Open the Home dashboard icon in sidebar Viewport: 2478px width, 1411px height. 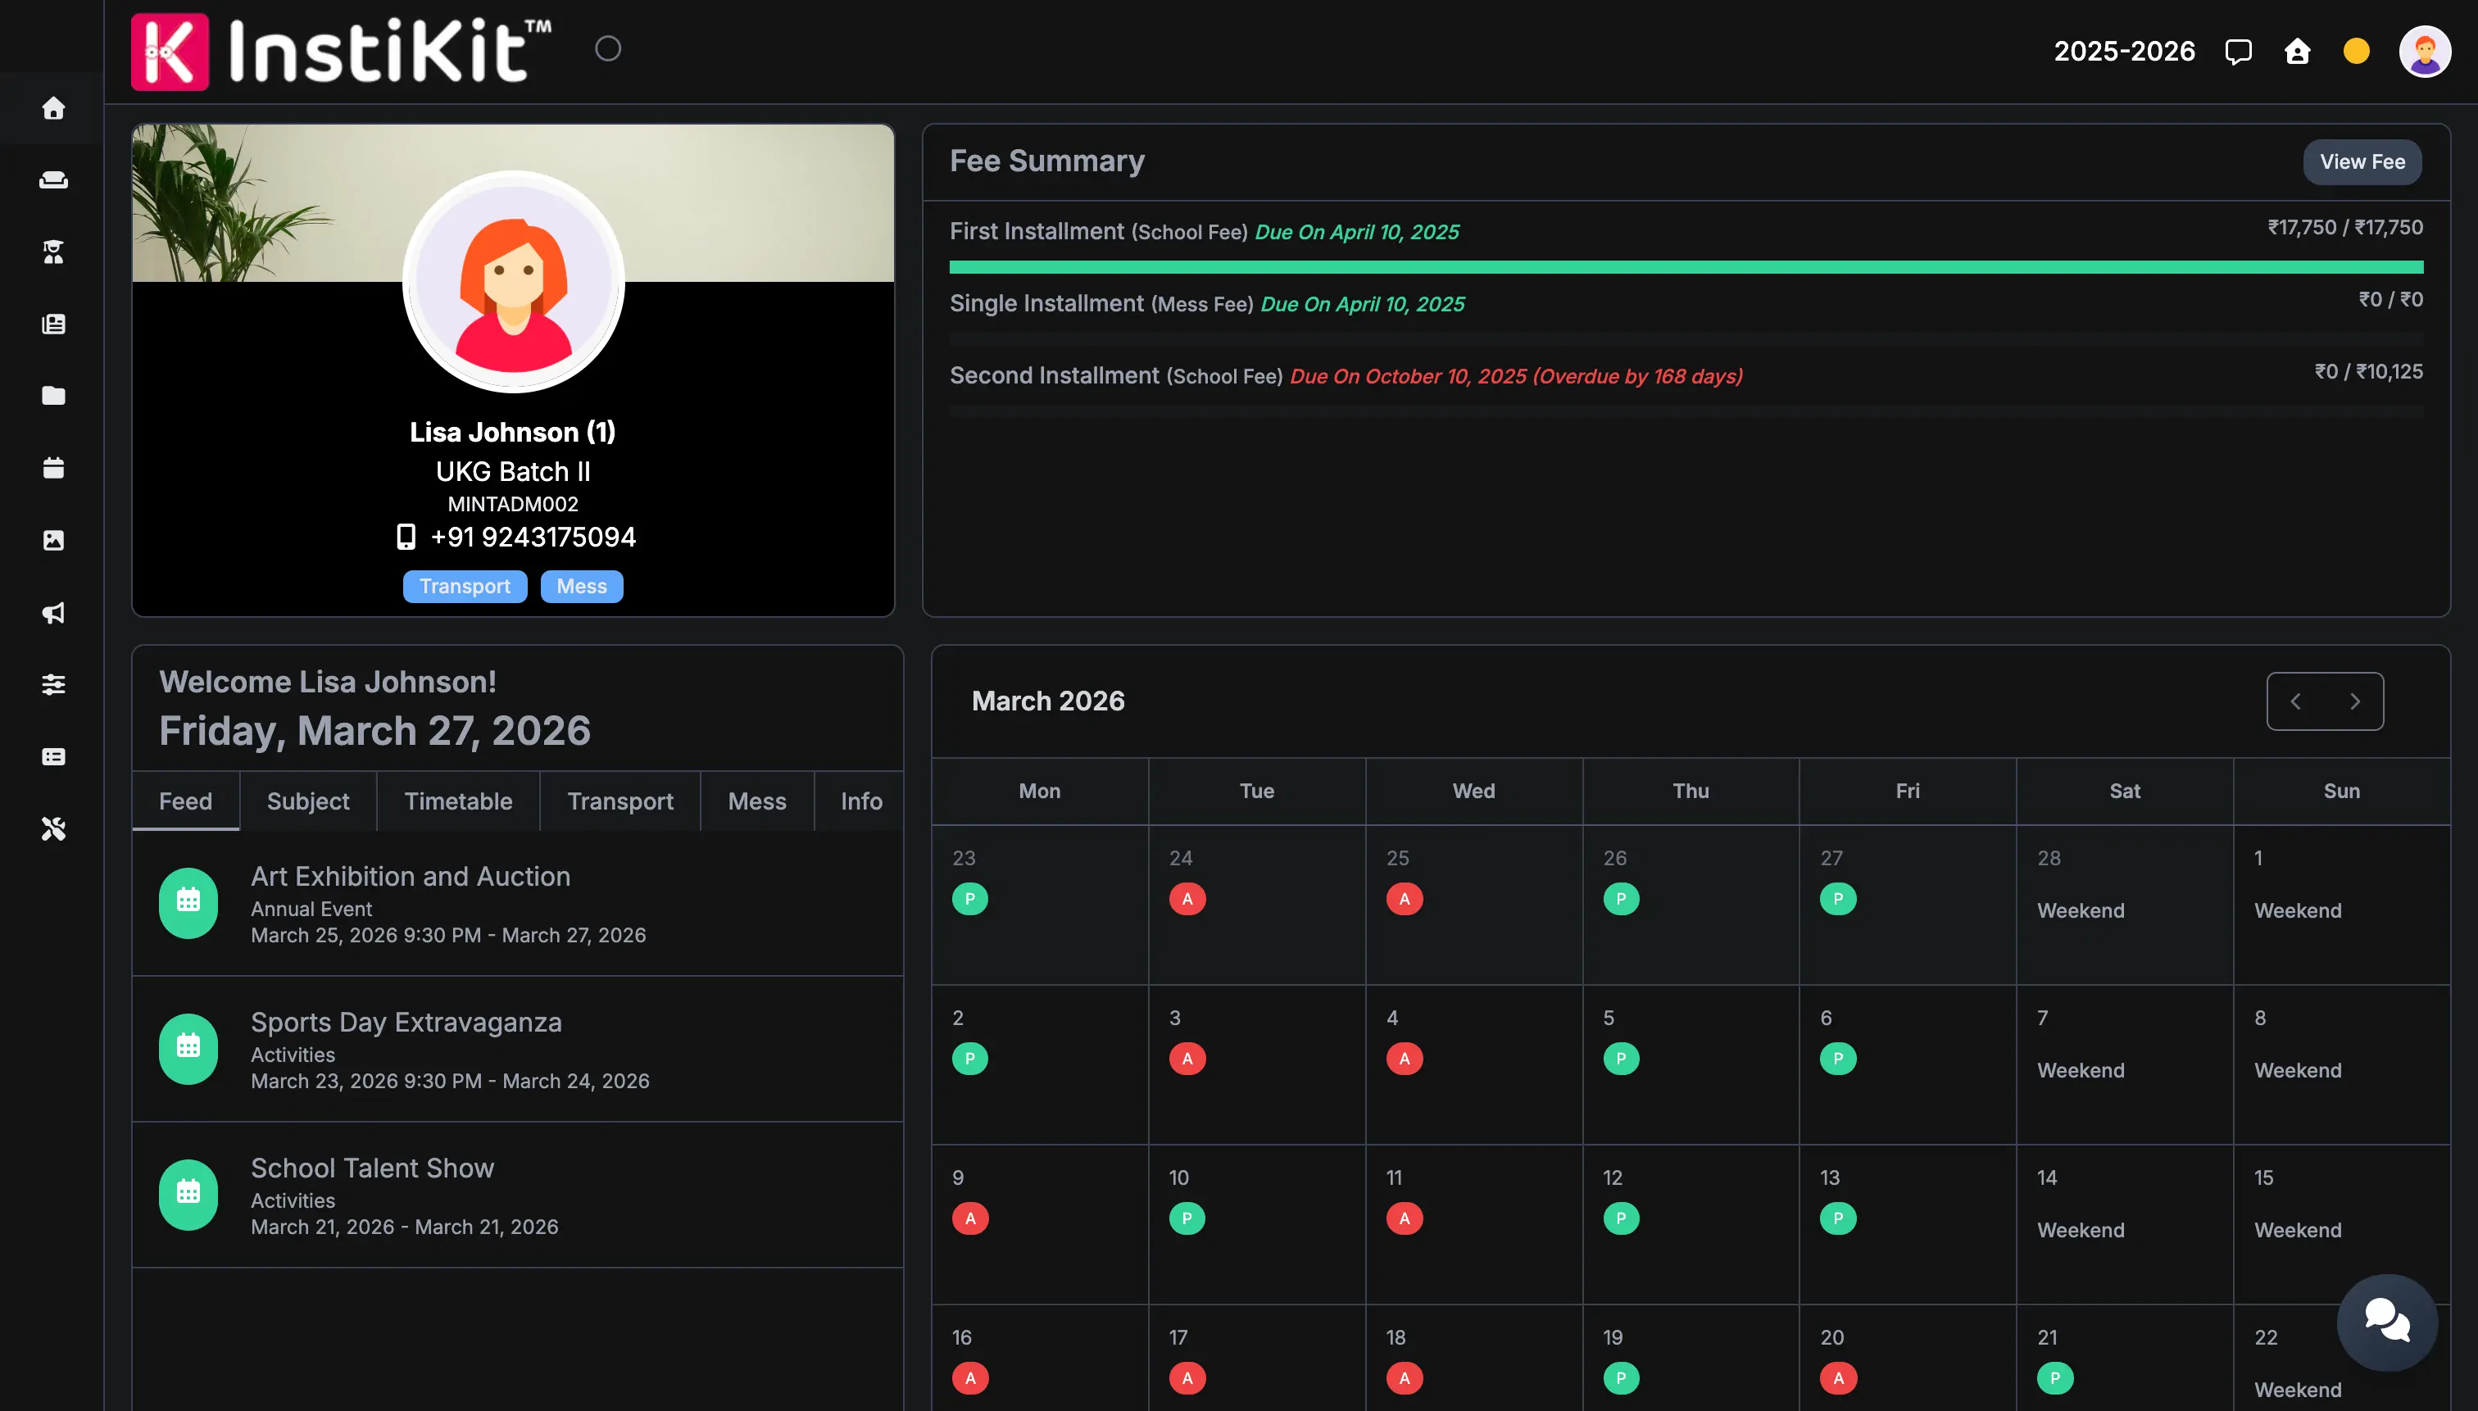pos(53,108)
